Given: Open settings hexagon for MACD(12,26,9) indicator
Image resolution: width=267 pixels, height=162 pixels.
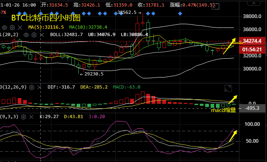Looking at the screenshot, I should (32, 87).
